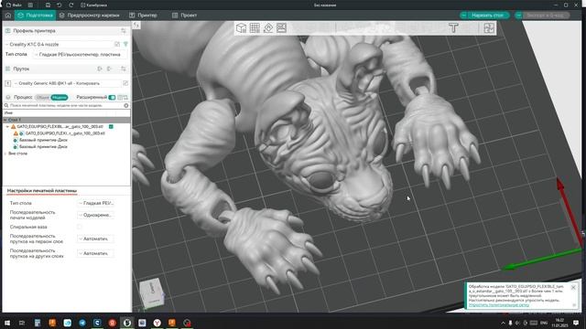Open dropdown arrow beside Нарезать стол
This screenshot has height=329, width=586.
[464, 16]
